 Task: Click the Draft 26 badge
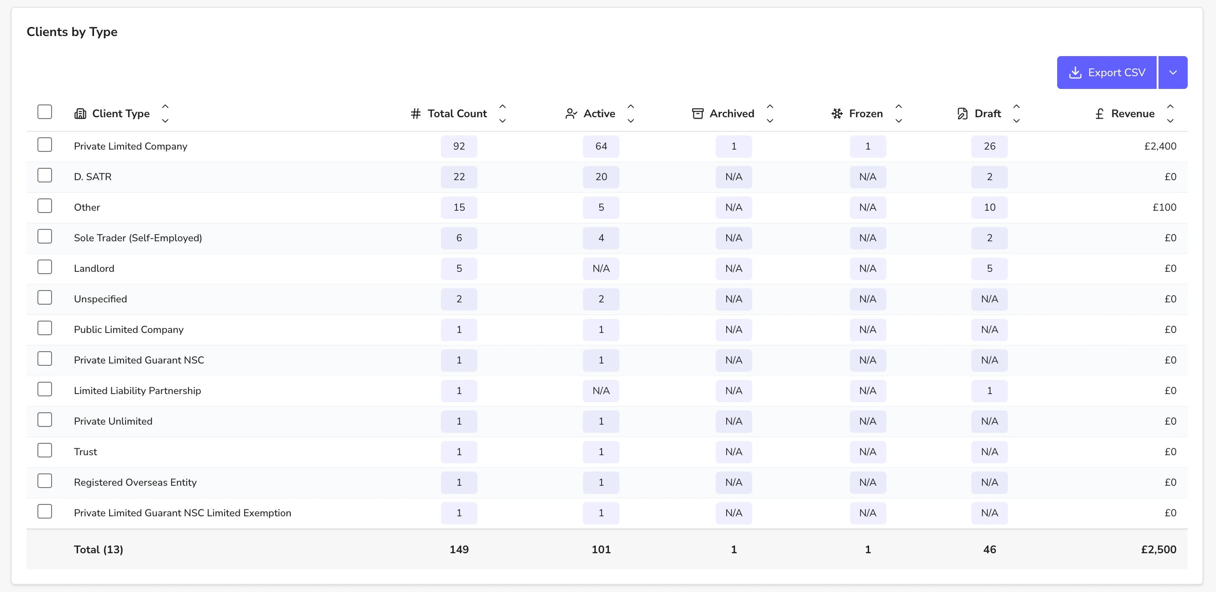pos(990,146)
